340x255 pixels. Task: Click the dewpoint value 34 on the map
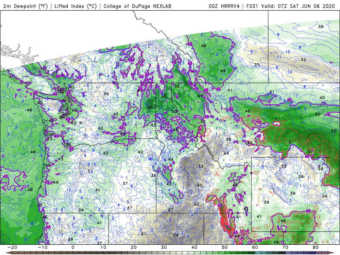[226, 153]
